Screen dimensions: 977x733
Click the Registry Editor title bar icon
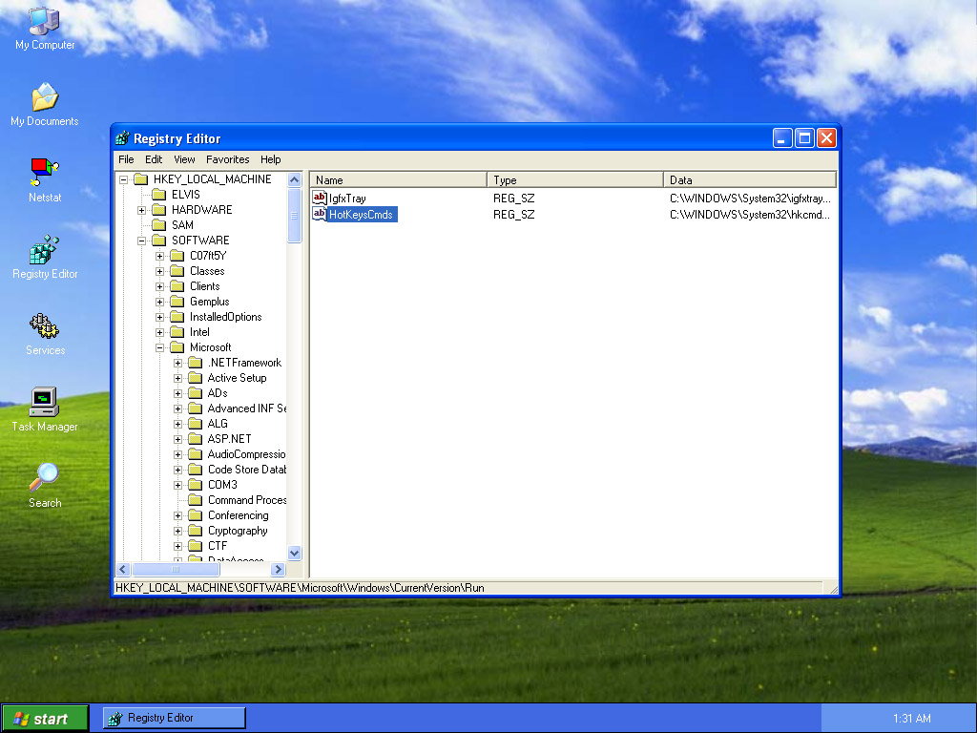[x=123, y=138]
